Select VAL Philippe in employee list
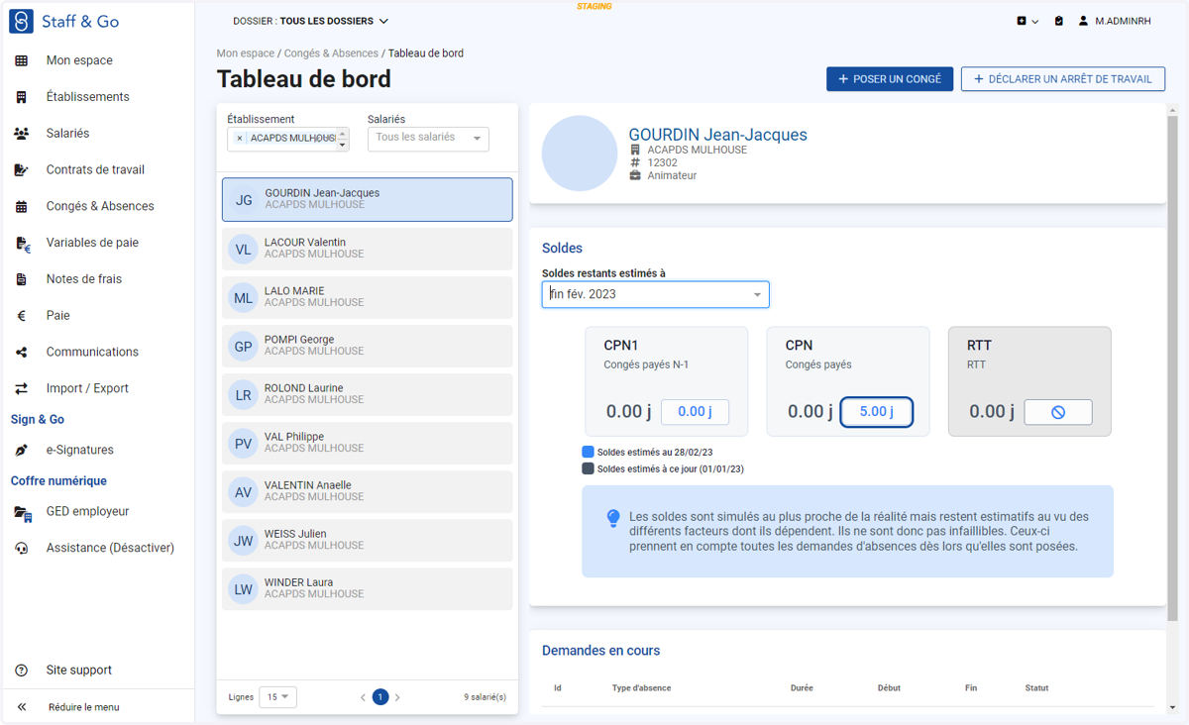The image size is (1189, 725). (368, 443)
